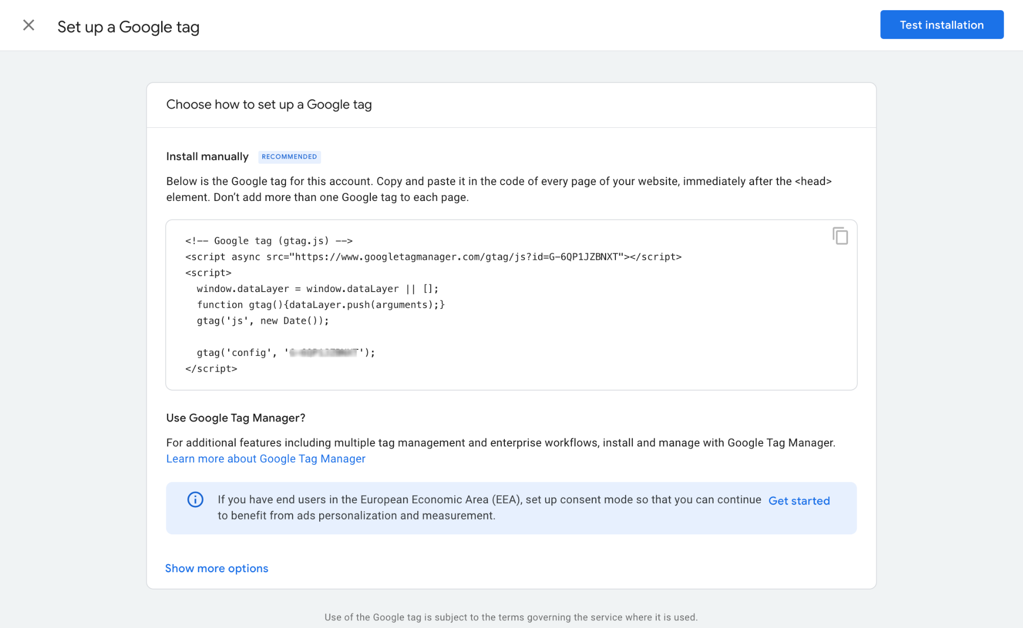Click the gtag('js', new Date()) line
The image size is (1023, 628).
point(263,321)
